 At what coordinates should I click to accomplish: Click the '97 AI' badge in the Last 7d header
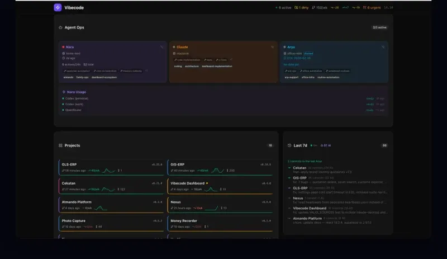(x=326, y=145)
